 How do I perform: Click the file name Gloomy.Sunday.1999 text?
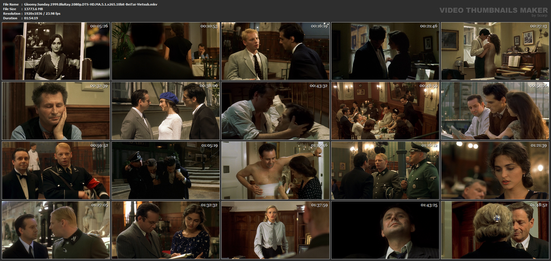pyautogui.click(x=91, y=4)
